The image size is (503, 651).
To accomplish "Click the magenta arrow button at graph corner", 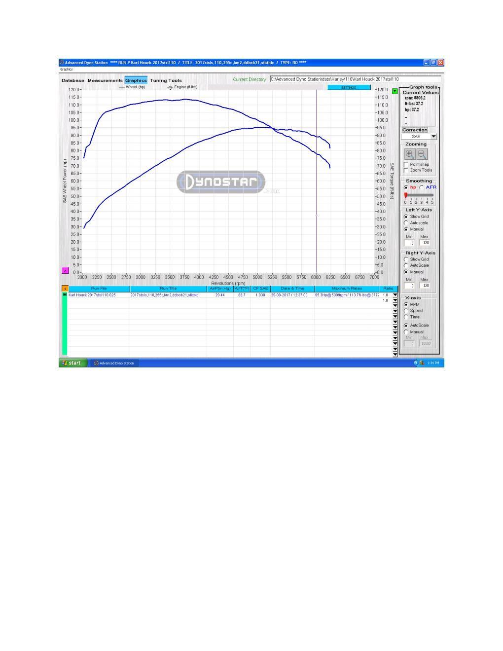I will [x=65, y=270].
